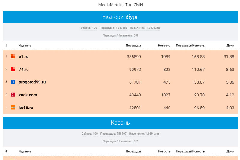Click the e1.ru site favicon
Image resolution: width=240 pixels, height=160 pixels.
pyautogui.click(x=13, y=56)
